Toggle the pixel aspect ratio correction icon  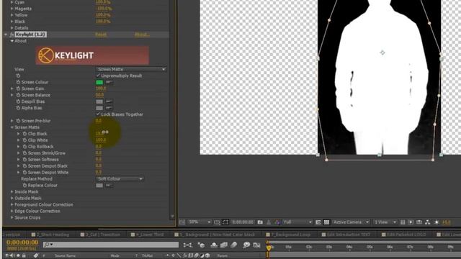[403, 222]
